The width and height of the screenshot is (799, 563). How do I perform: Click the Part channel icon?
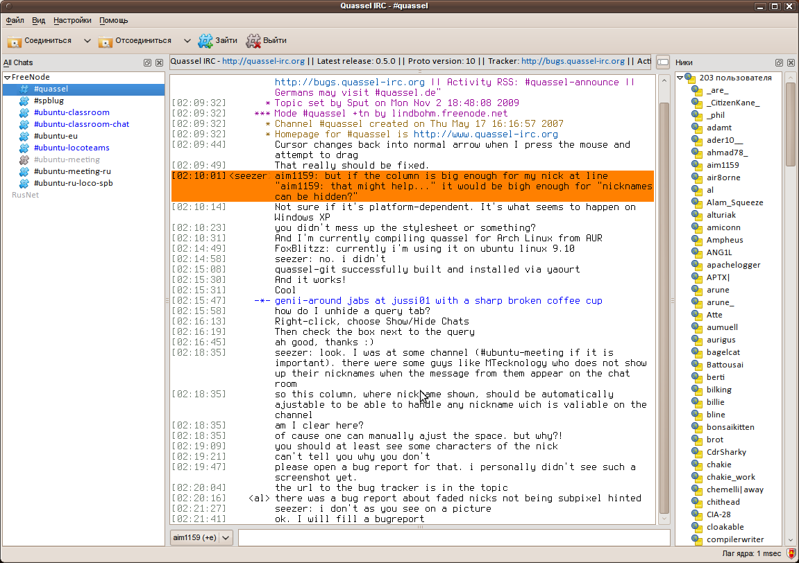[x=253, y=41]
